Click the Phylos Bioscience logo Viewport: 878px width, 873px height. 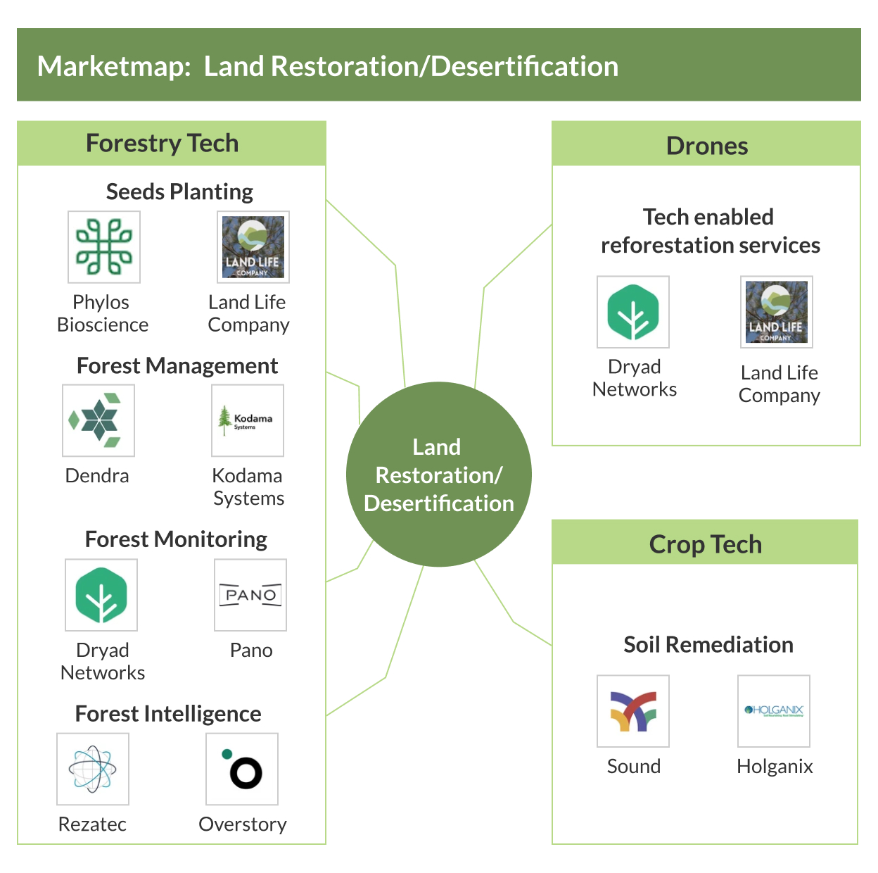[x=104, y=247]
